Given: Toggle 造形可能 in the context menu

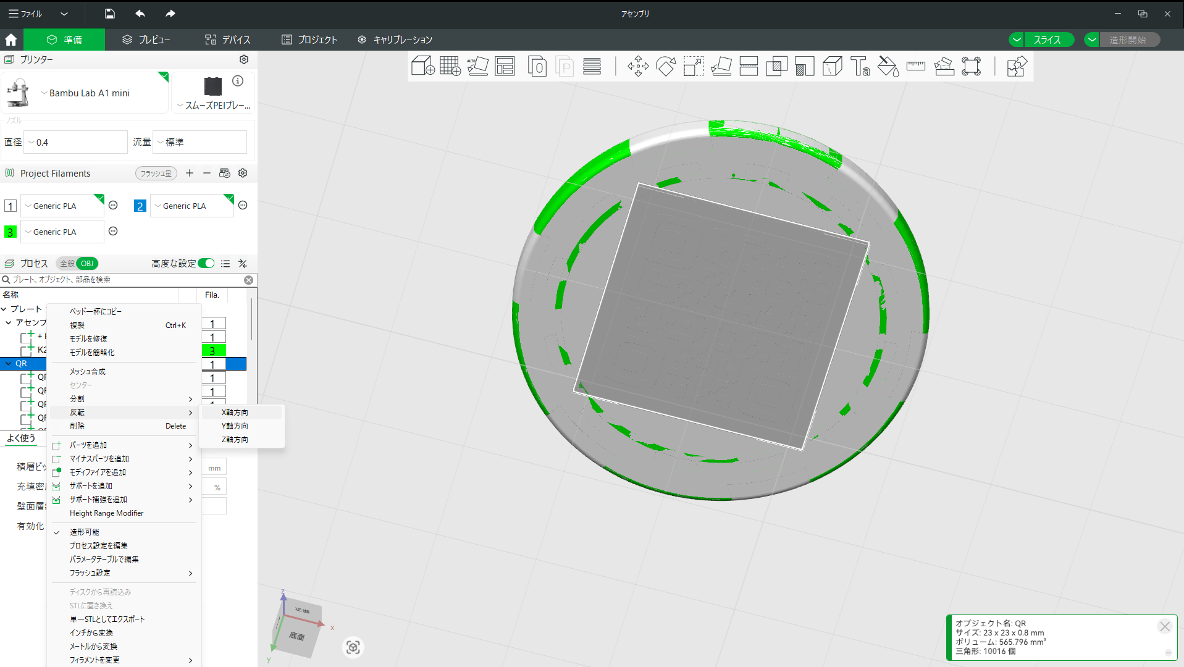Looking at the screenshot, I should pos(84,532).
